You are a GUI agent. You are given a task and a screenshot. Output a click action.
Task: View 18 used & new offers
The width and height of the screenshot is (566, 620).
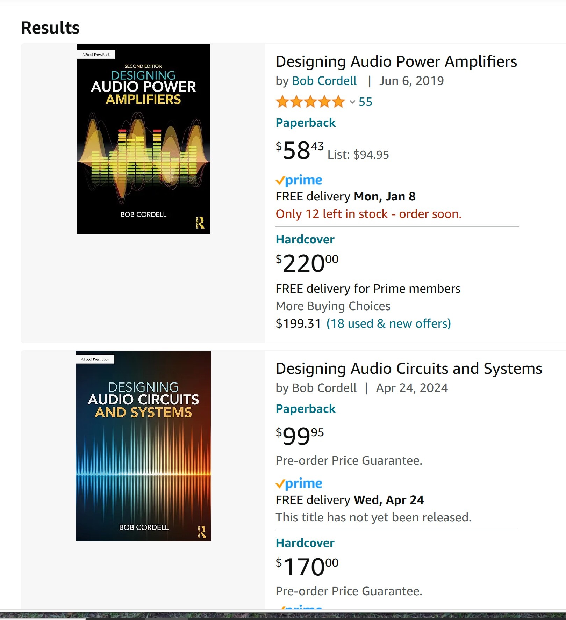click(388, 323)
